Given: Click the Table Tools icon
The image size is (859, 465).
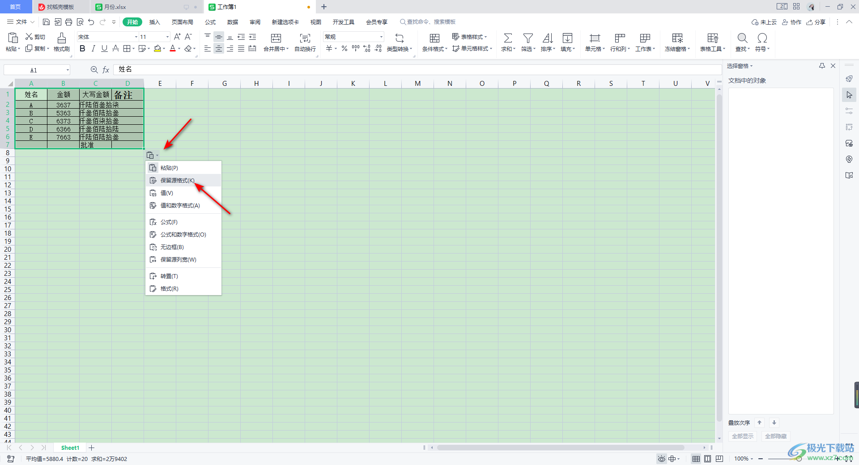Looking at the screenshot, I should pyautogui.click(x=713, y=38).
